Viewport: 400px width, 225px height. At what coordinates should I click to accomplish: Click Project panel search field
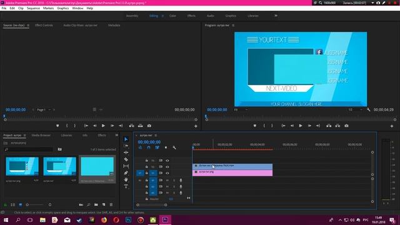pos(29,149)
